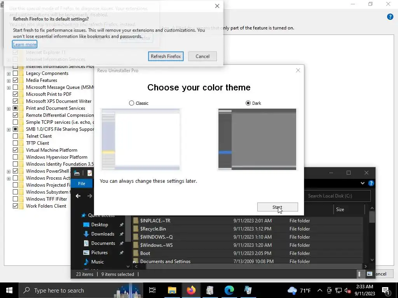The width and height of the screenshot is (398, 298).
Task: Uncheck the Media Features checkbox
Action: click(x=16, y=80)
